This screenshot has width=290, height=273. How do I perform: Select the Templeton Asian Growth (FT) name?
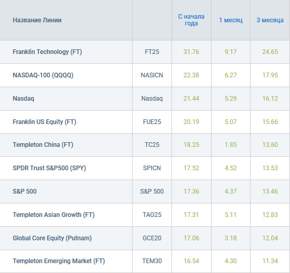coord(54,215)
